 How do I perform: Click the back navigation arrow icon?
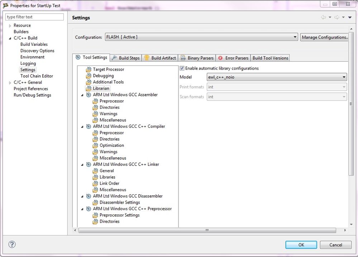[324, 17]
